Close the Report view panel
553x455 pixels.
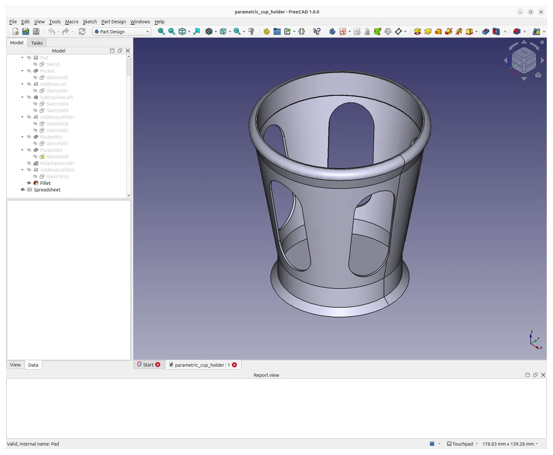[x=543, y=375]
